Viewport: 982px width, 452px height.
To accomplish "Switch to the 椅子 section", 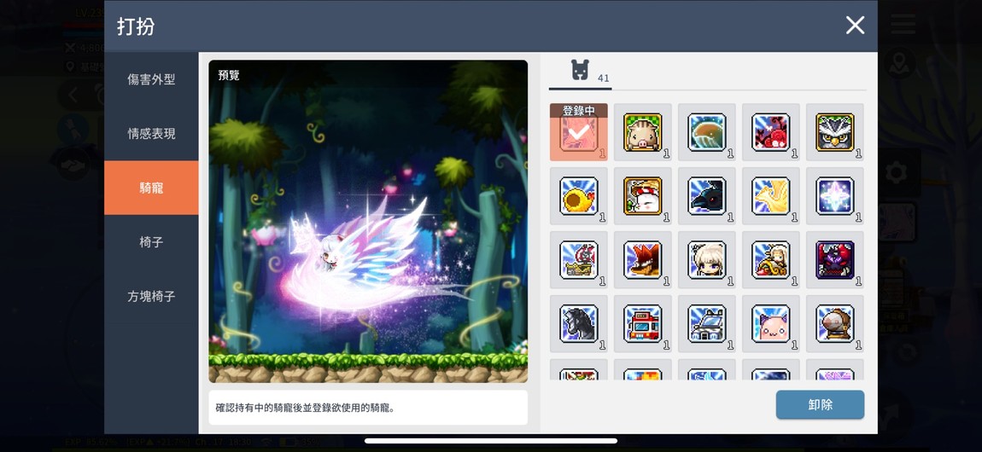I will click(x=151, y=242).
